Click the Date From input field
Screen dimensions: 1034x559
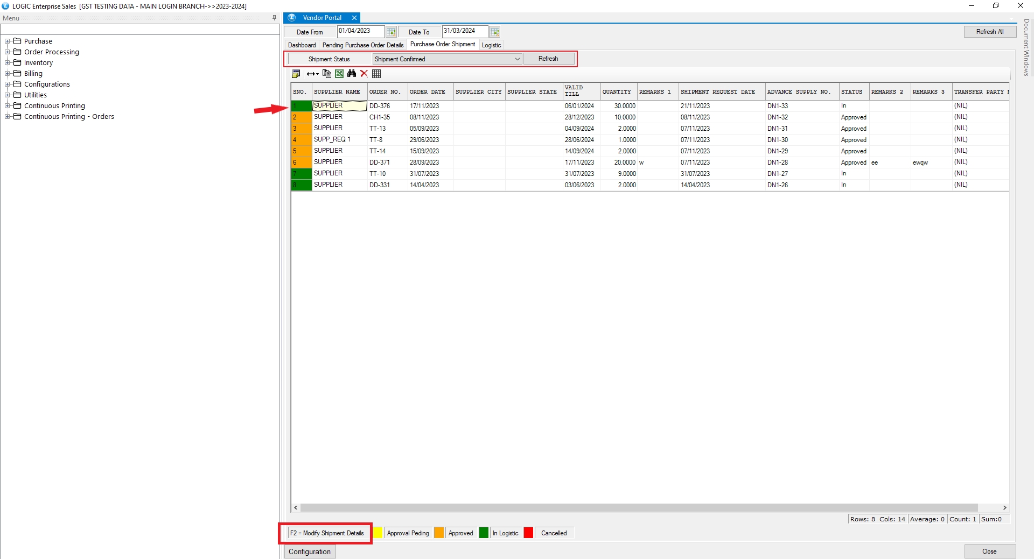[360, 31]
